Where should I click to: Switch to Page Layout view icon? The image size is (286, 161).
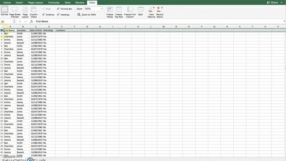pyautogui.click(x=25, y=9)
